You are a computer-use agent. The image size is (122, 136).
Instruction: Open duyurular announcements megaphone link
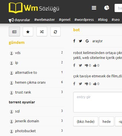click(x=19, y=20)
